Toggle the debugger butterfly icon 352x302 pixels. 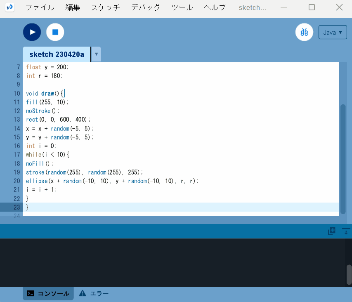pyautogui.click(x=304, y=32)
